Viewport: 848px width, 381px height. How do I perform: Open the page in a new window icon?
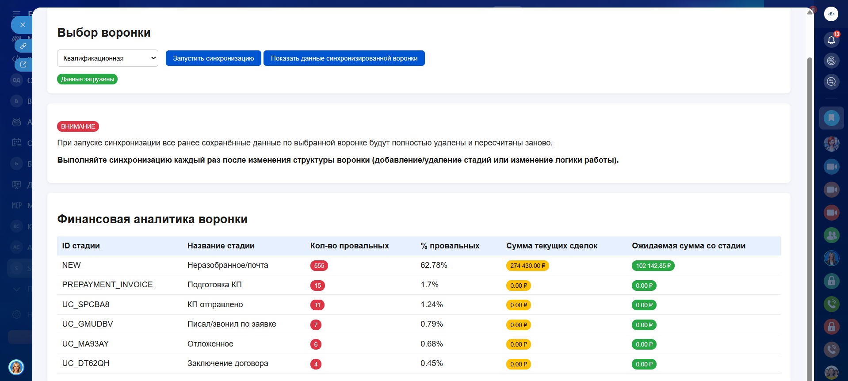pos(23,65)
